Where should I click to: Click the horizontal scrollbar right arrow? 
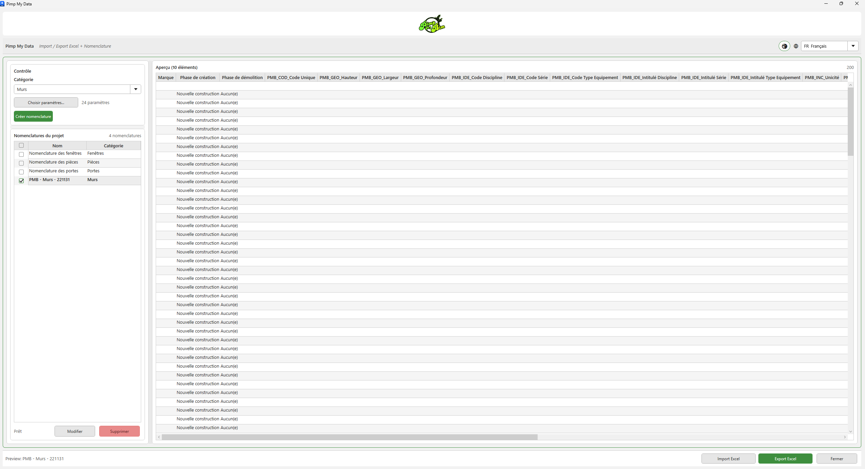pos(845,437)
